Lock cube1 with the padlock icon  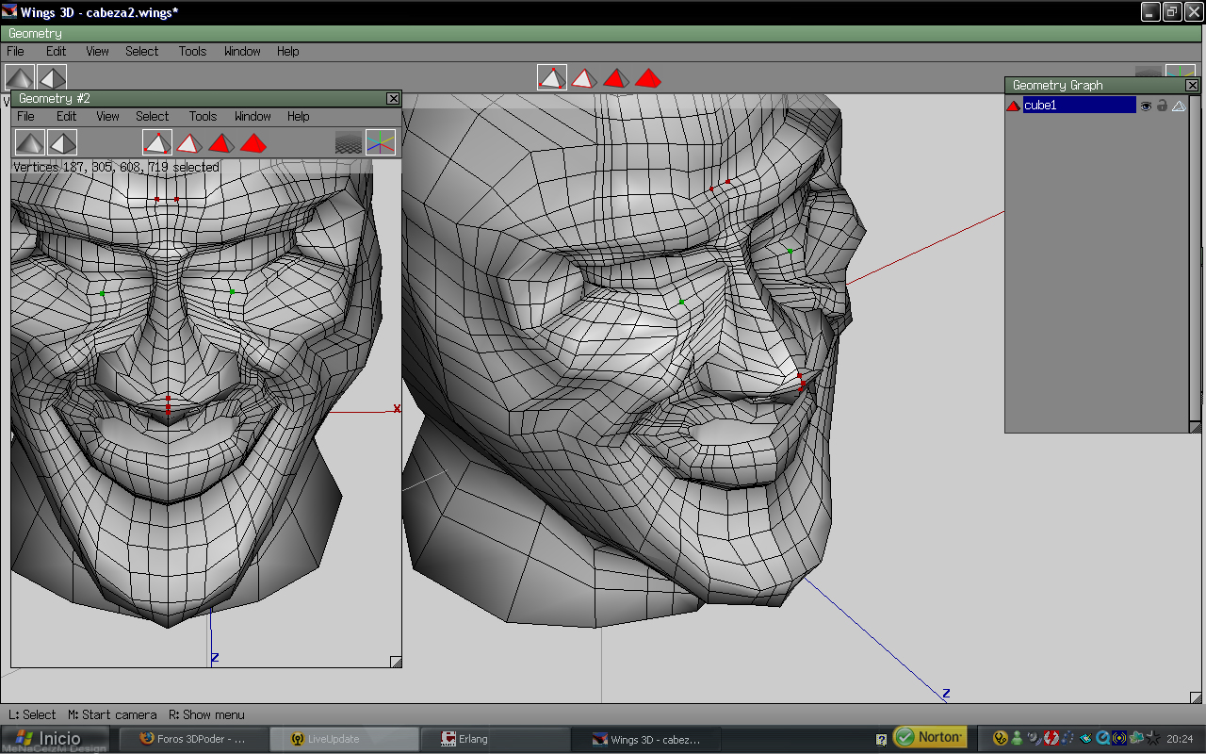(1162, 106)
